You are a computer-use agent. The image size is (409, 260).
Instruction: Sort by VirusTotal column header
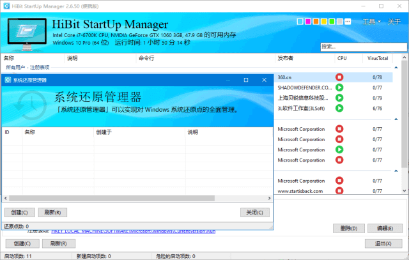pos(378,58)
